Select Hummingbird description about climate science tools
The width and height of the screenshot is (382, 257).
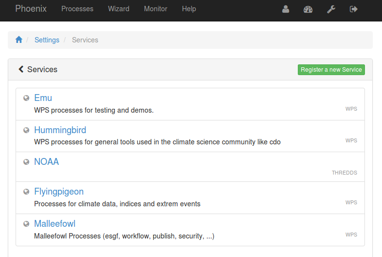(x=157, y=142)
